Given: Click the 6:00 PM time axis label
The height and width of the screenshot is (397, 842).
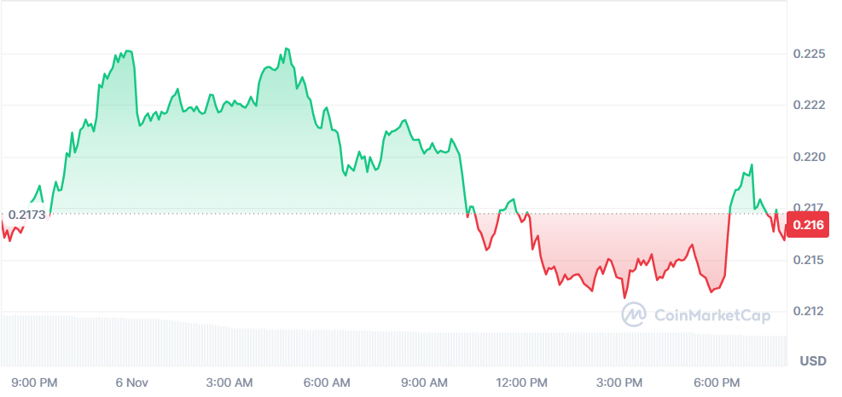Looking at the screenshot, I should tap(716, 382).
